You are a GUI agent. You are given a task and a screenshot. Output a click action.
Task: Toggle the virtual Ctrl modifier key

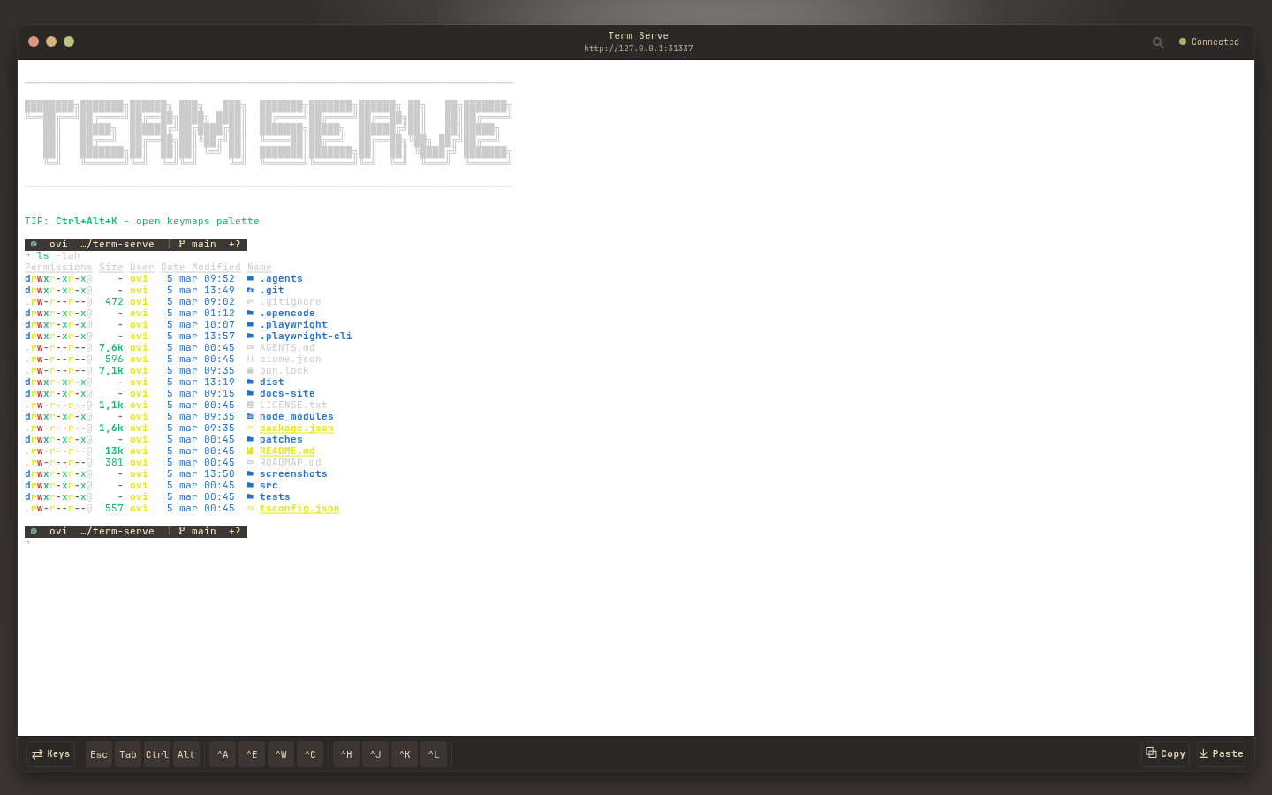tap(156, 753)
